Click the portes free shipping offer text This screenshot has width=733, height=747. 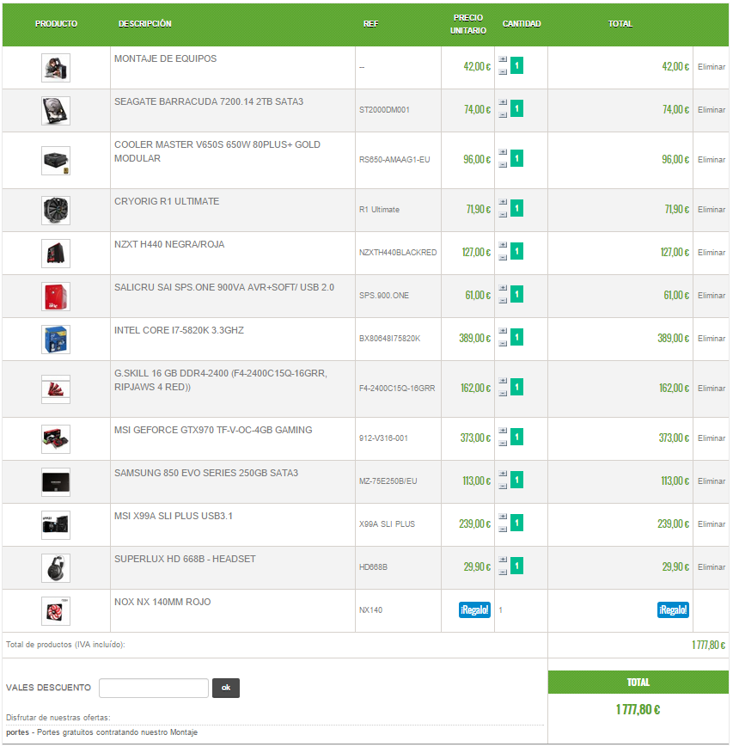[x=102, y=732]
